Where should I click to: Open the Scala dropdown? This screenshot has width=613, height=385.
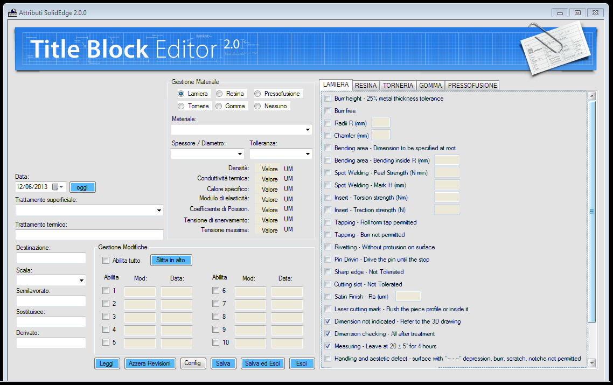tap(82, 280)
